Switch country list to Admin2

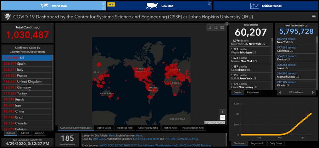click(x=39, y=133)
